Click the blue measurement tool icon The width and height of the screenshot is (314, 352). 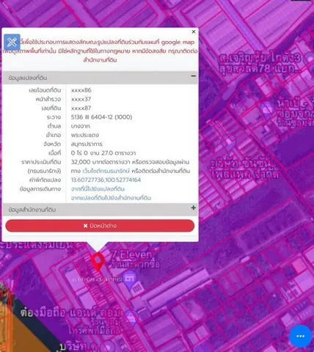[x=12, y=43]
